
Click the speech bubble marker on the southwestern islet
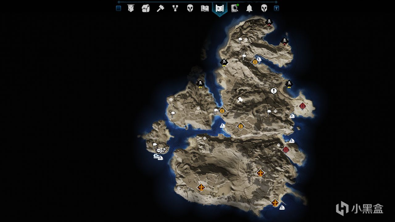click(x=159, y=150)
